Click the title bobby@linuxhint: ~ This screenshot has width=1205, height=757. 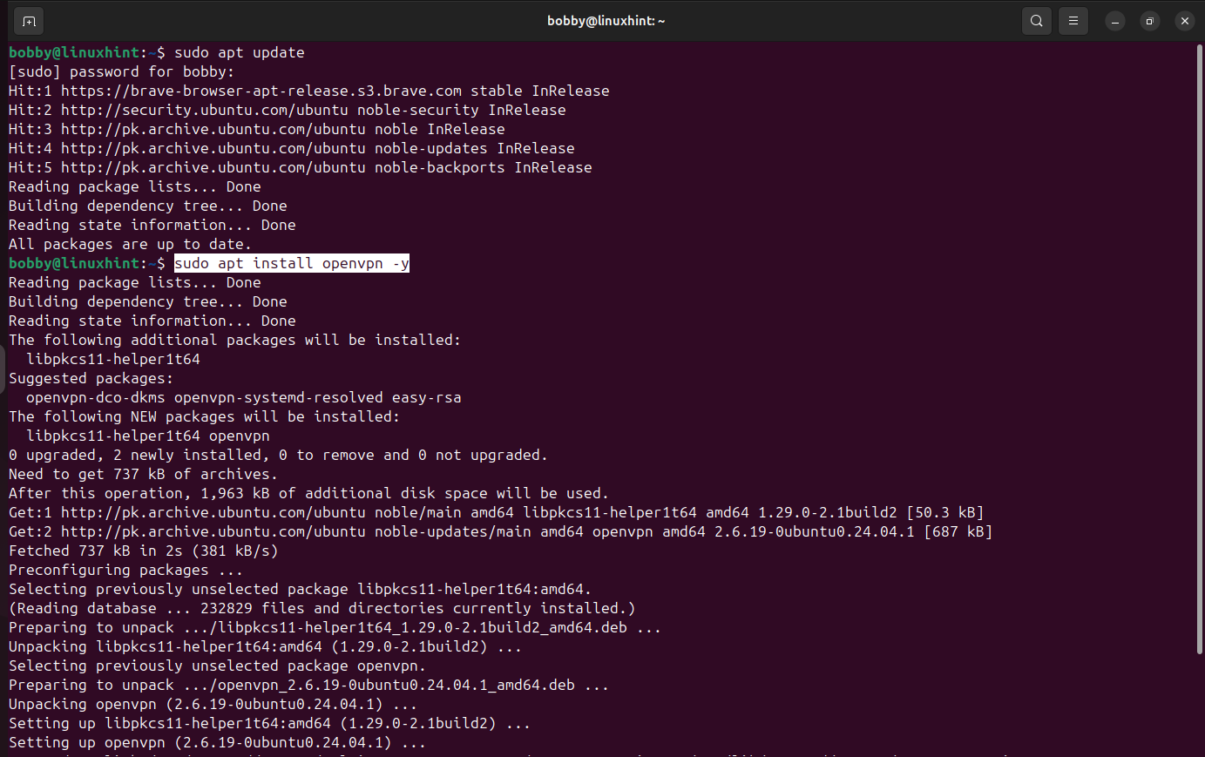point(606,21)
